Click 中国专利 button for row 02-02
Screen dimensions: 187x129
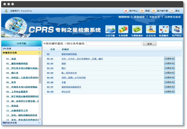pos(169,64)
